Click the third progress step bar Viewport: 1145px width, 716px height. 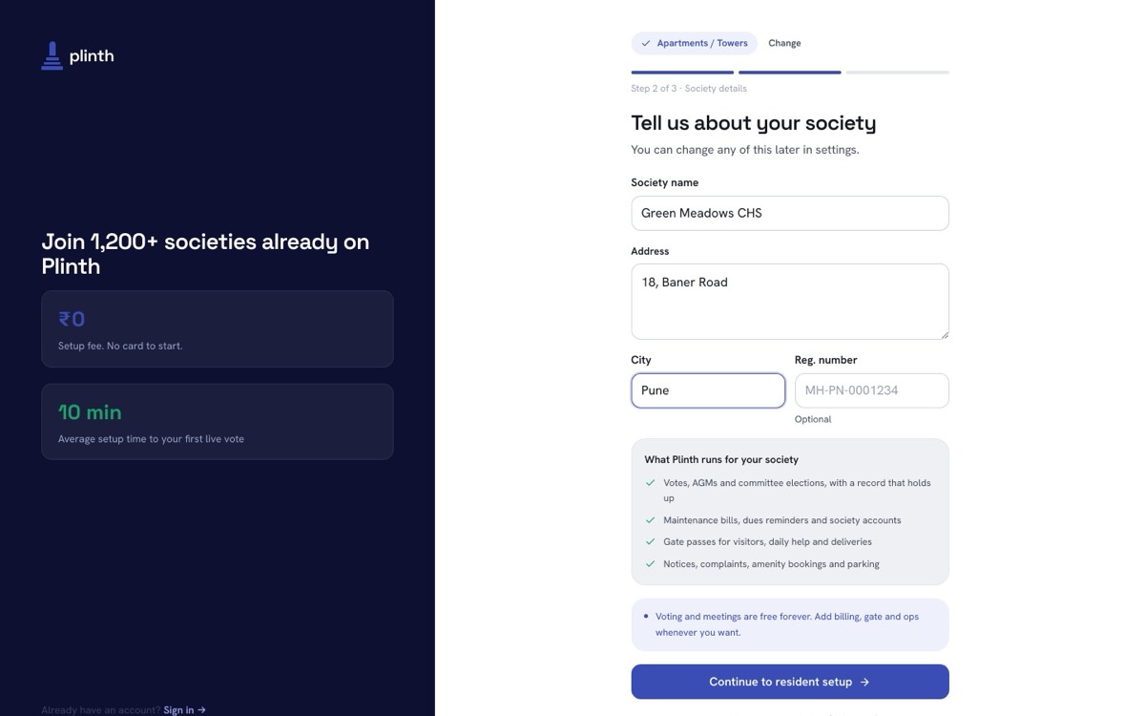[x=897, y=73]
